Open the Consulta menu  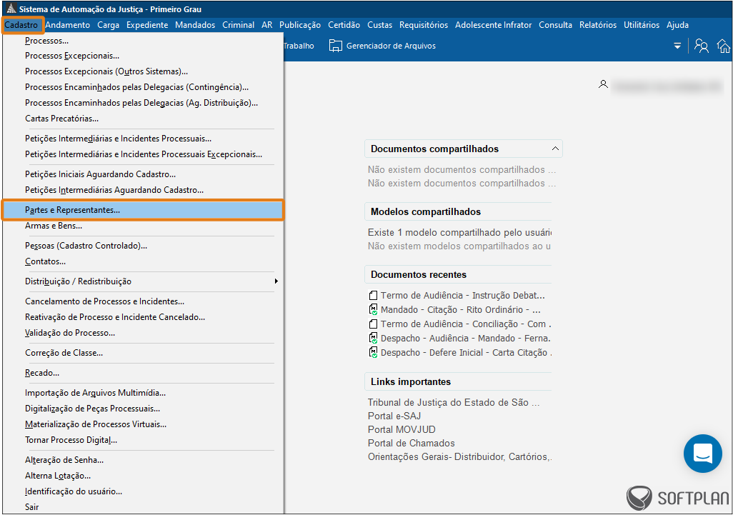coord(555,25)
